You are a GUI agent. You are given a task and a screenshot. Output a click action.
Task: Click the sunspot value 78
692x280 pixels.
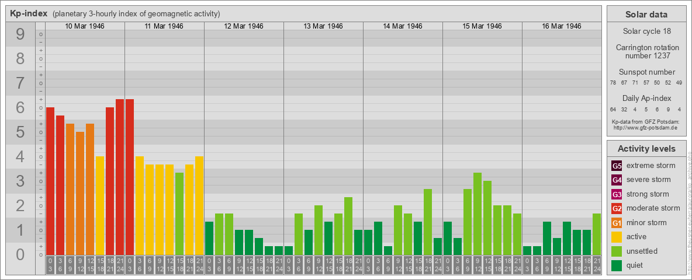613,83
